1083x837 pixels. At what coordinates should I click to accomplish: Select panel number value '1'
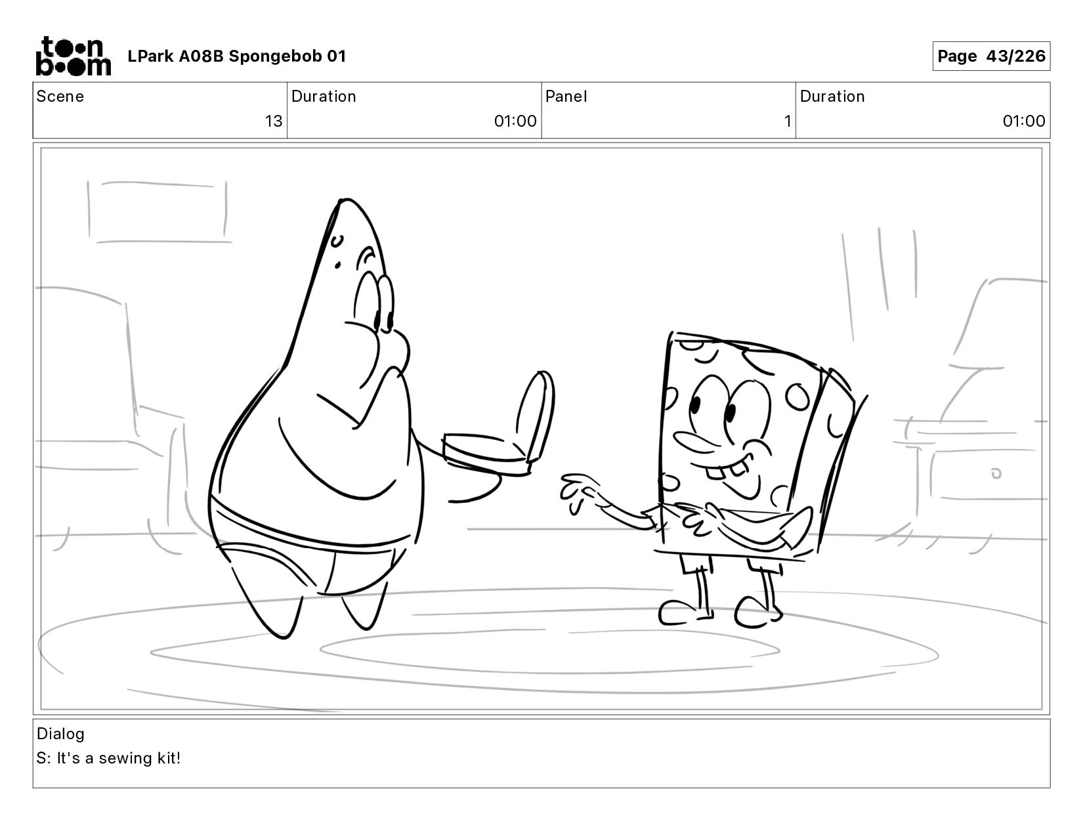coord(788,121)
